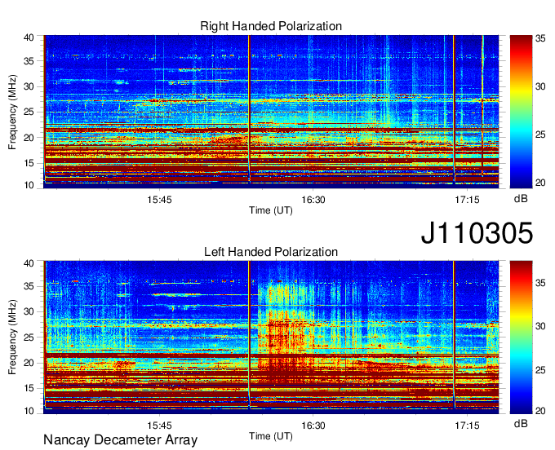Image resolution: width=555 pixels, height=450 pixels.
Task: Click the 15:45 tick on Right Handed plot
Action: tap(159, 200)
